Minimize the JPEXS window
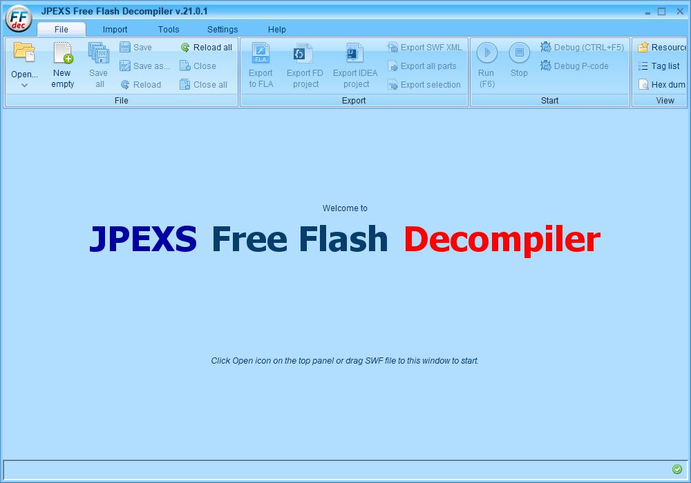This screenshot has height=483, width=691. 647,12
